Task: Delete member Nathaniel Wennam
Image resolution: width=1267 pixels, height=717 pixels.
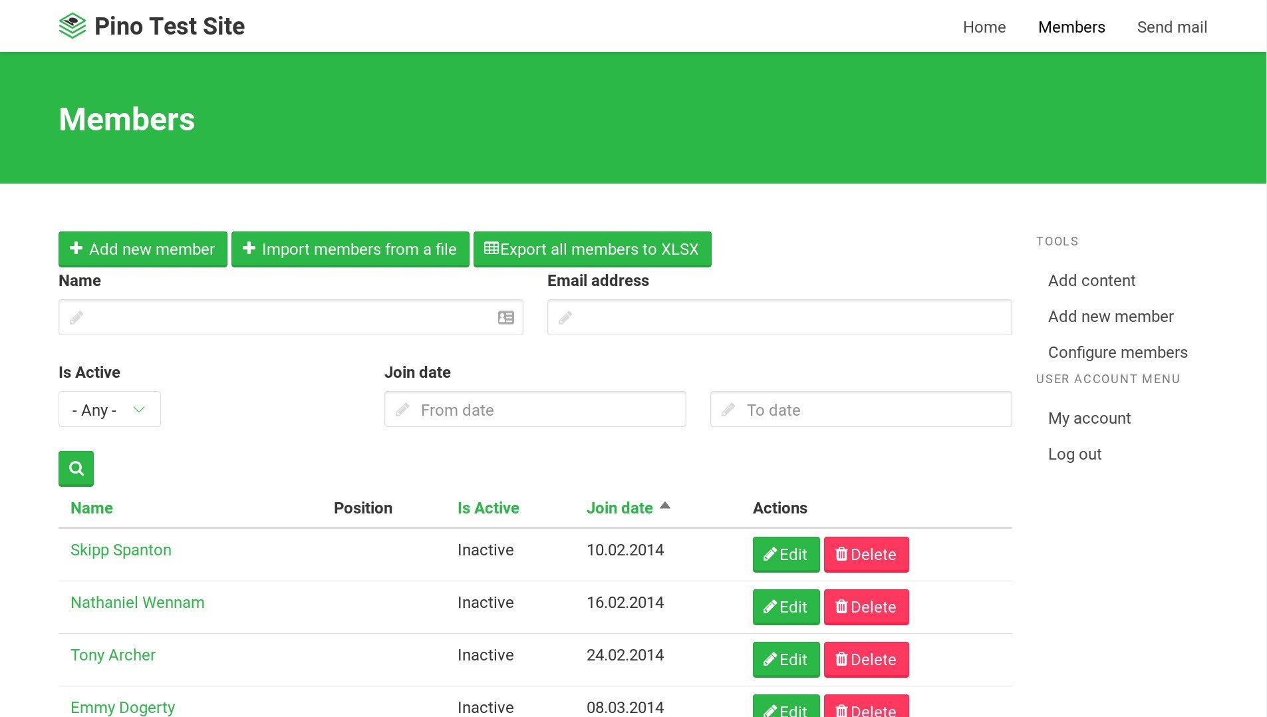Action: pyautogui.click(x=866, y=607)
